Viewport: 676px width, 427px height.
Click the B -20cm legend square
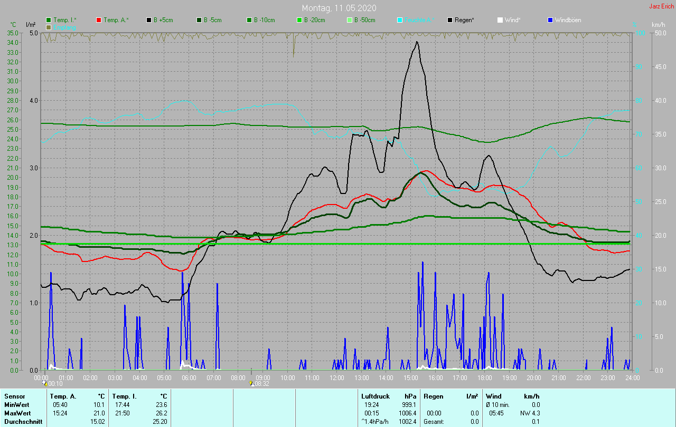point(299,20)
